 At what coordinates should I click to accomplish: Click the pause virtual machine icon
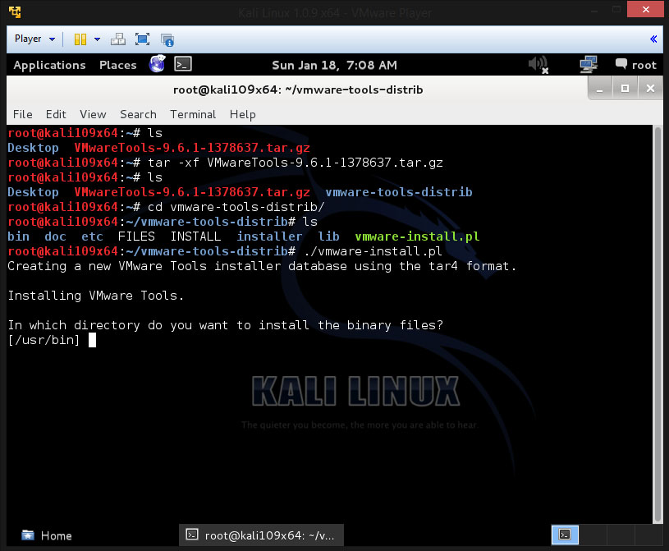(80, 39)
